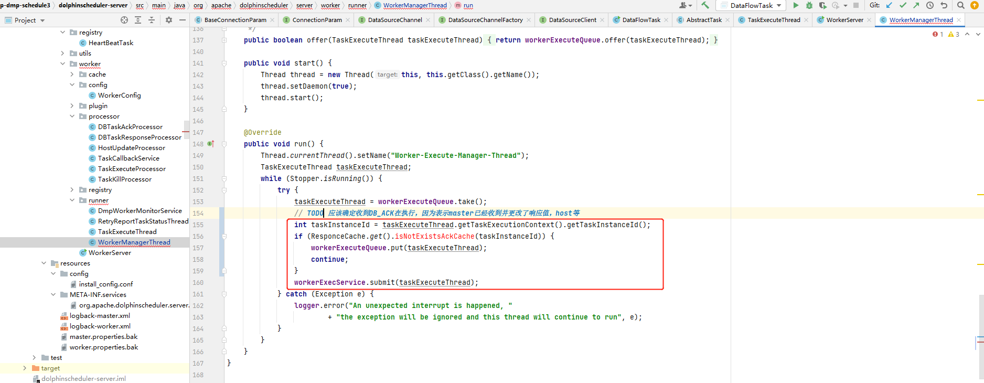Expand folded offer method at line 137
Image resolution: width=984 pixels, height=383 pixels.
point(224,40)
